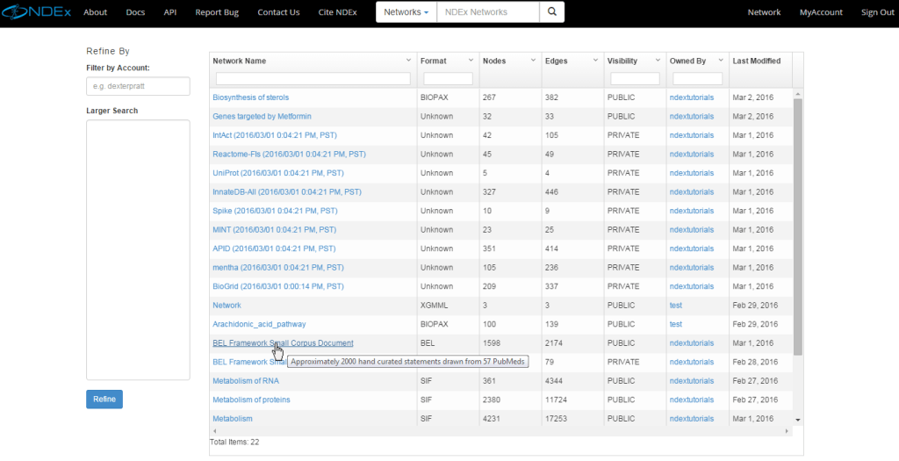Sign Out of NDEx
The height and width of the screenshot is (461, 899).
click(877, 12)
